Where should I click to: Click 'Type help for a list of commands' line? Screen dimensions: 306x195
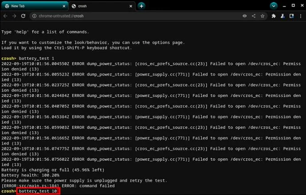[x=45, y=32]
